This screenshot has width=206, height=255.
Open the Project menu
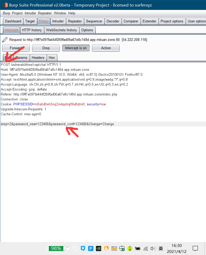[x=17, y=13]
